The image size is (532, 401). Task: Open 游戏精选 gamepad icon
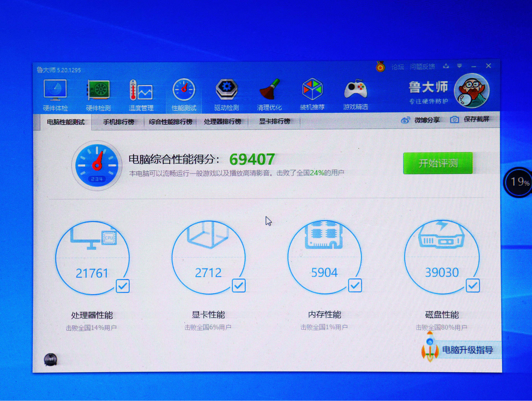coord(356,94)
